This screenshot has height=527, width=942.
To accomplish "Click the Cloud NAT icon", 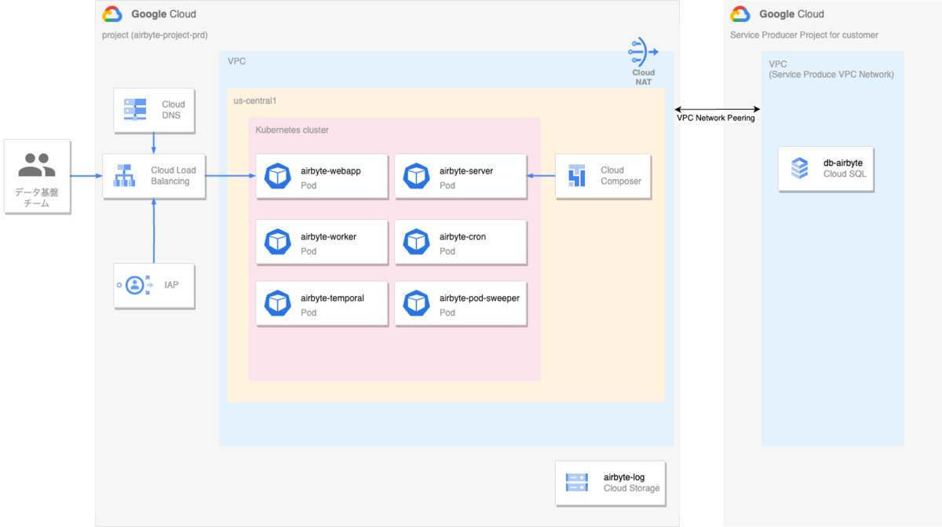I will (643, 51).
